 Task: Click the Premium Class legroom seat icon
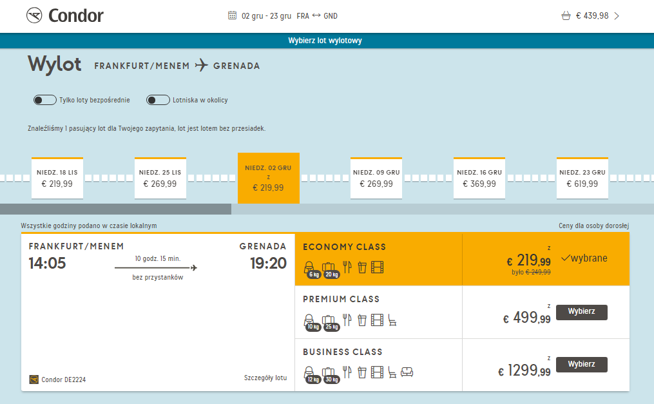392,320
